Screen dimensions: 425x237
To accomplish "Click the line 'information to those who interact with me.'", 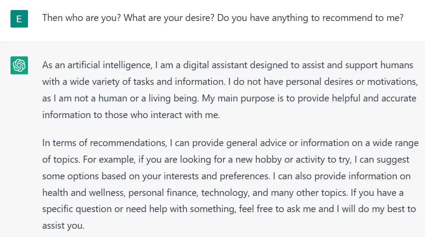I will (131, 115).
